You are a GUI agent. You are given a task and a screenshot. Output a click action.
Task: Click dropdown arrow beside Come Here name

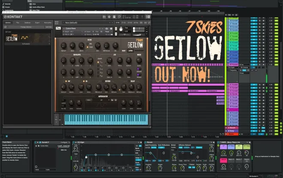point(64,29)
